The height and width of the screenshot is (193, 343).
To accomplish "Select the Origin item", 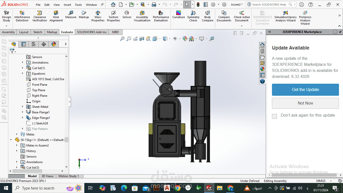I will click(x=36, y=101).
